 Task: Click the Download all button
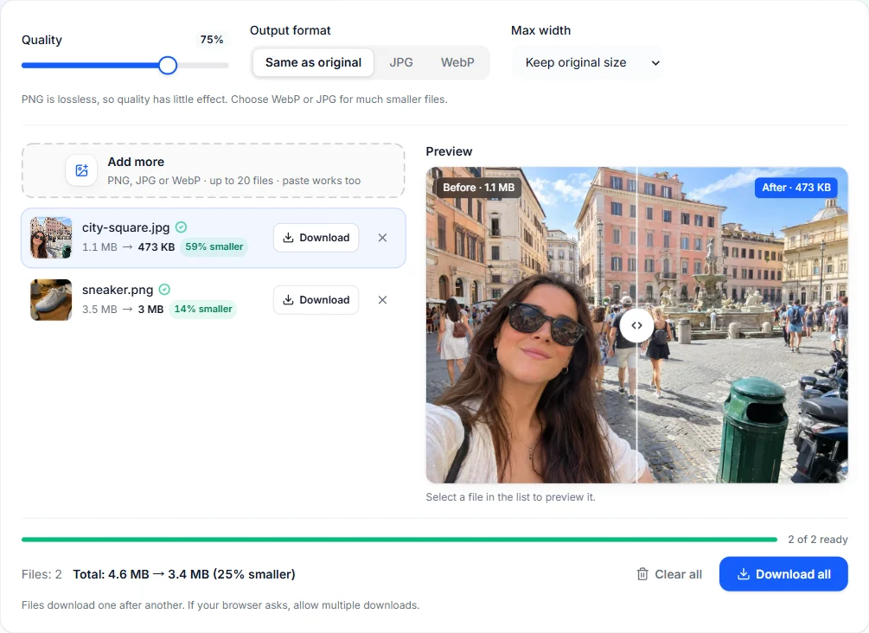click(783, 574)
